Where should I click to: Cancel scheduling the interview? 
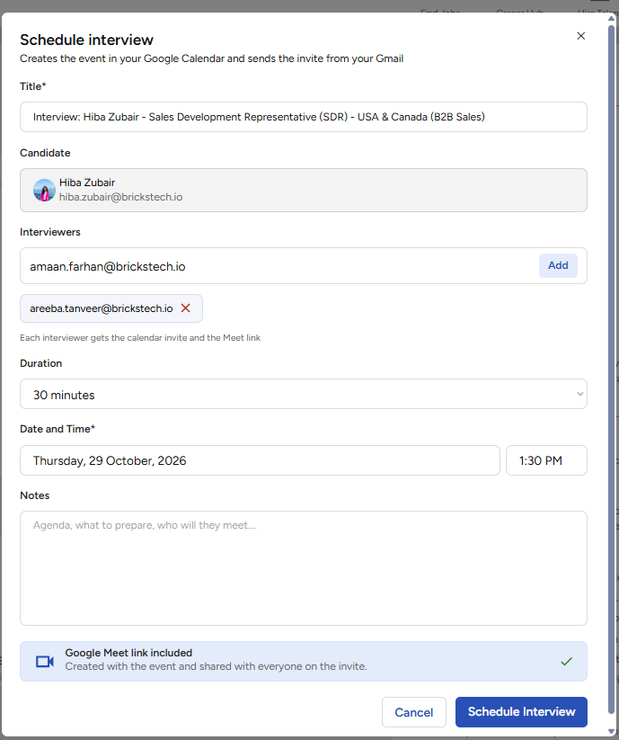pos(413,712)
